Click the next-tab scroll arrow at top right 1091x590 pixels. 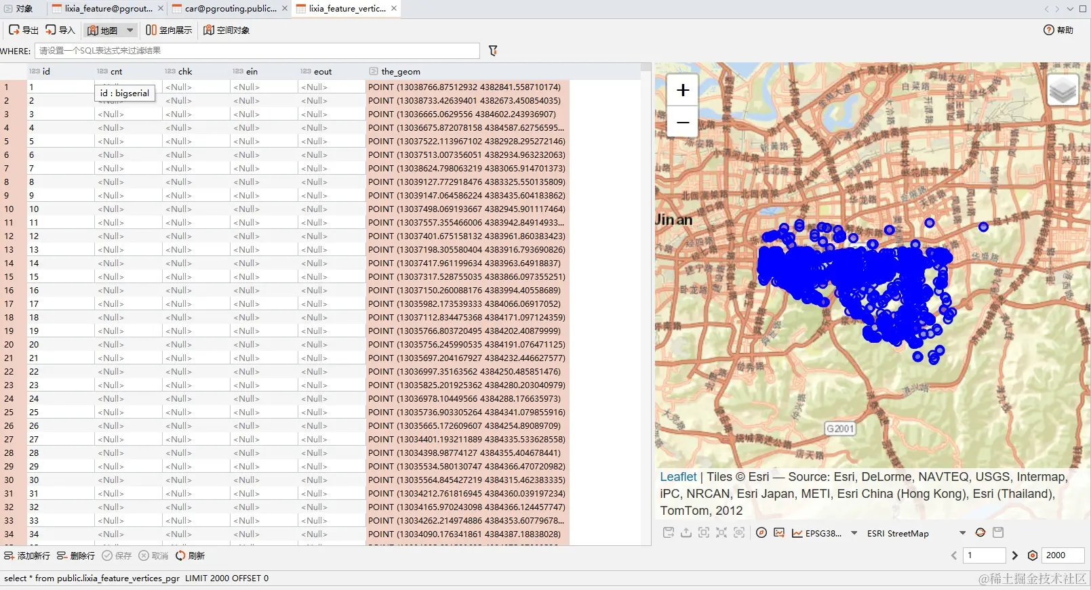(1057, 9)
